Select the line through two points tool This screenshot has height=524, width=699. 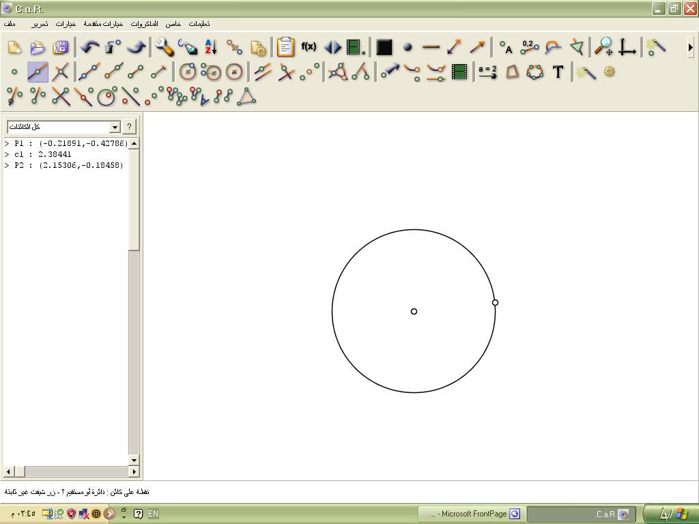89,72
